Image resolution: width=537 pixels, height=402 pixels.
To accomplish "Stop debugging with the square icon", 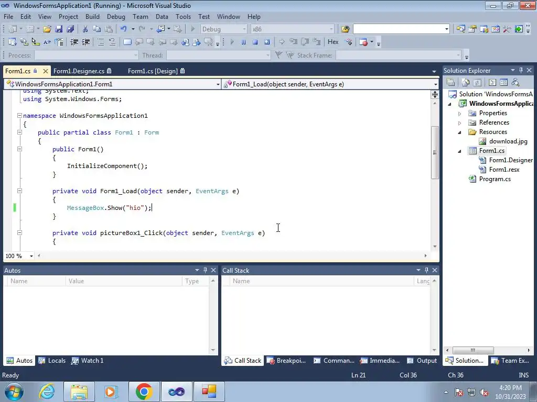I will (x=255, y=42).
